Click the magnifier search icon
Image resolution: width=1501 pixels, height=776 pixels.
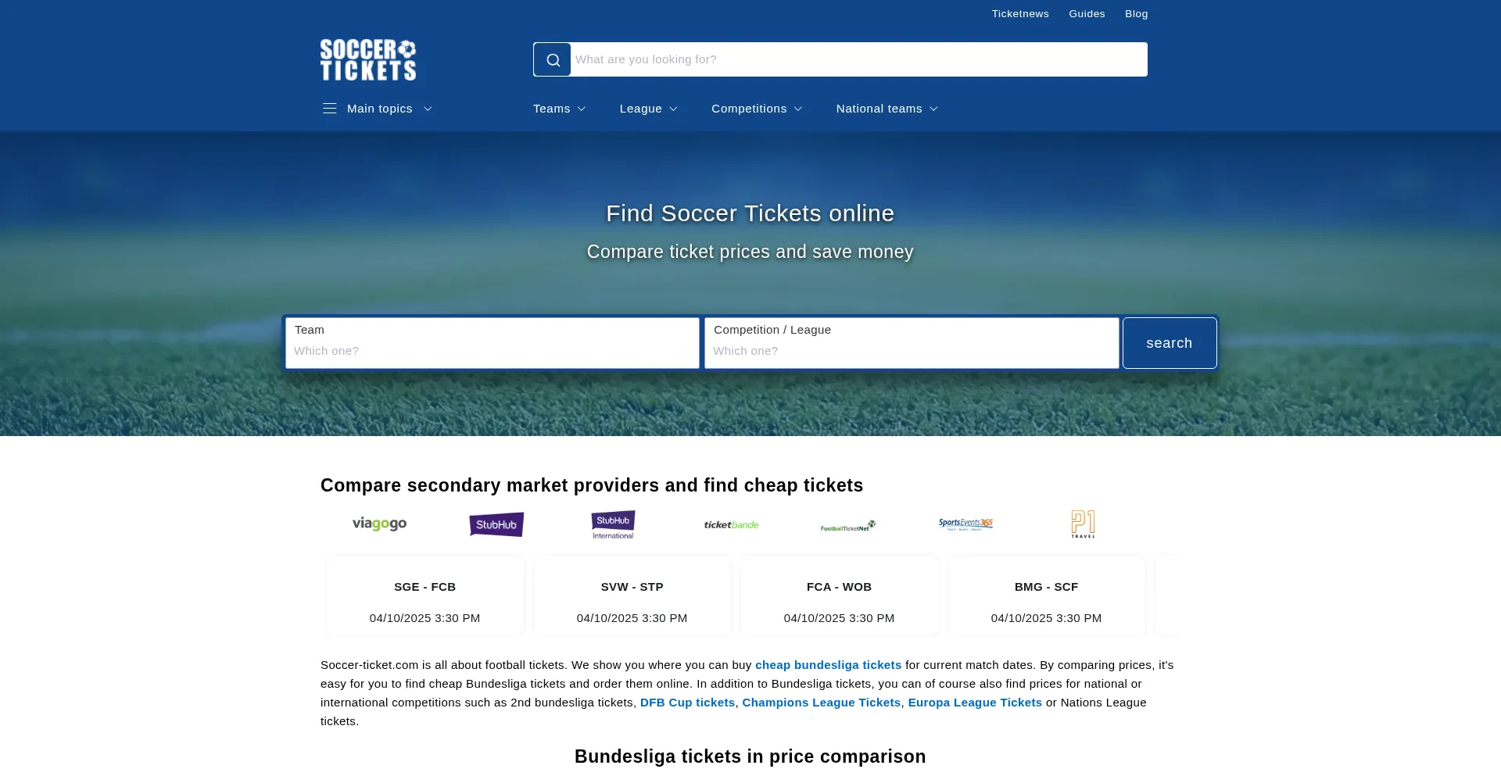[x=553, y=60]
